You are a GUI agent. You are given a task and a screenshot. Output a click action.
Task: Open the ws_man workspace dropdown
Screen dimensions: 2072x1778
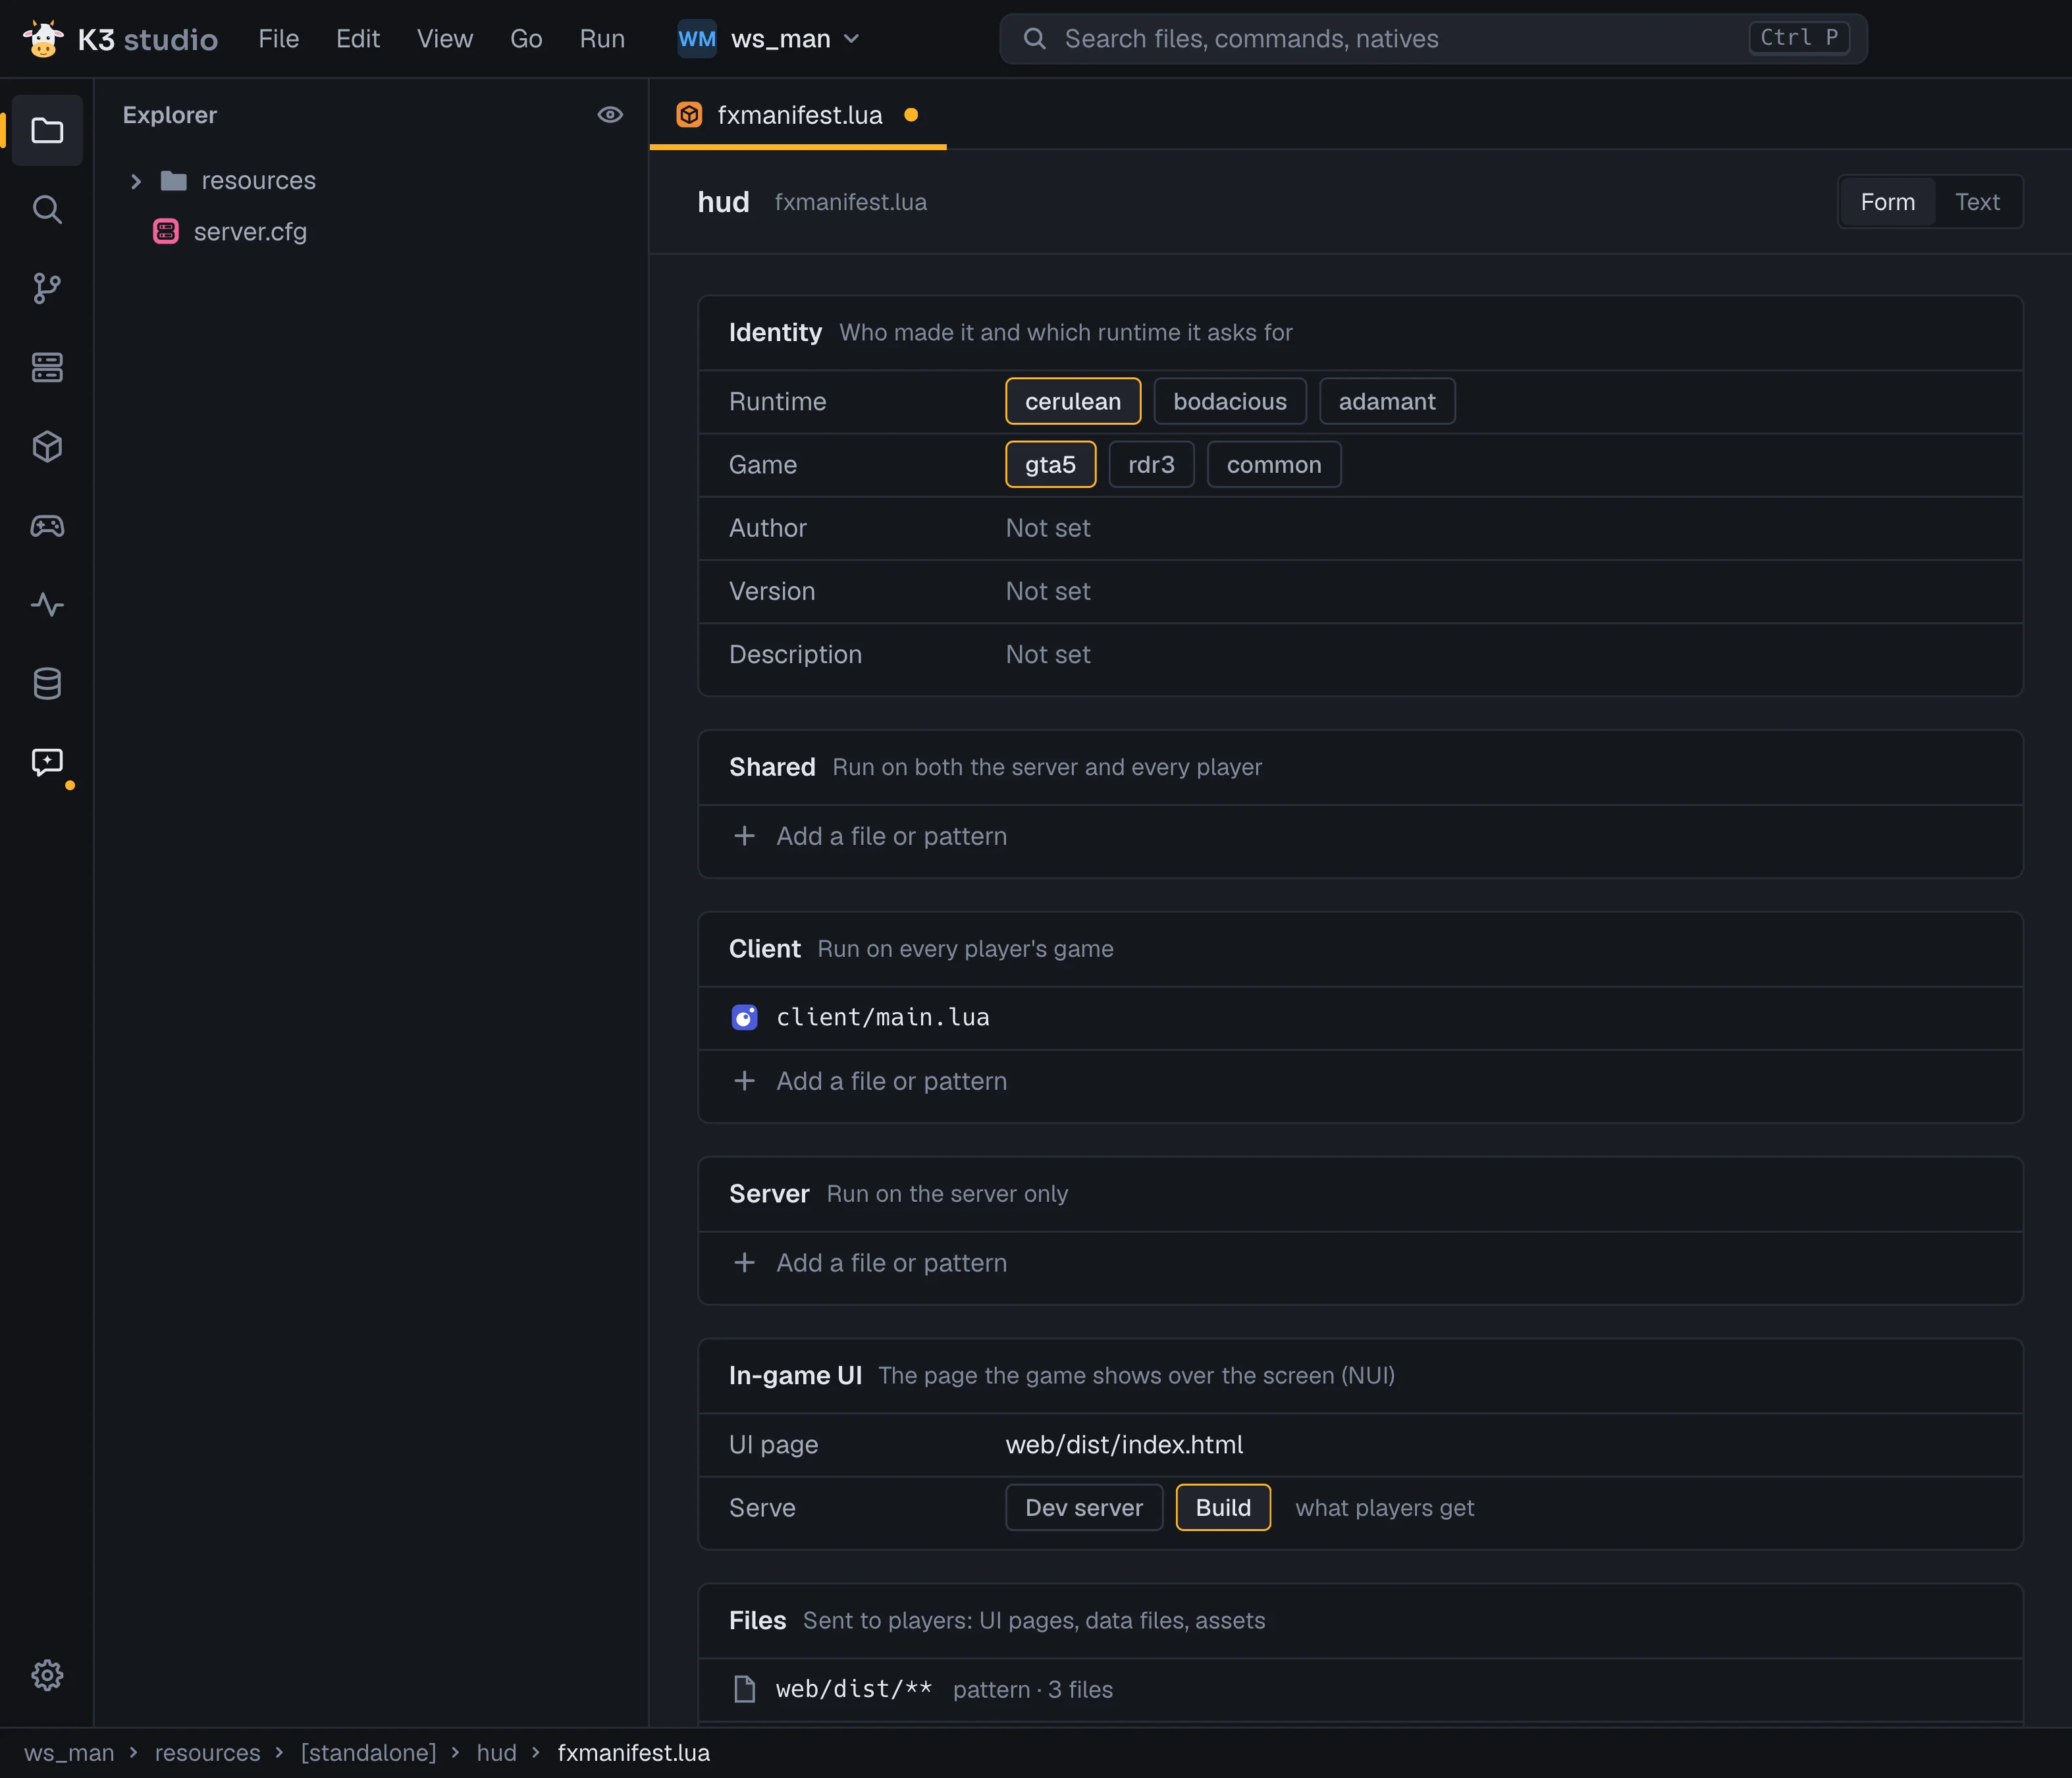(769, 39)
